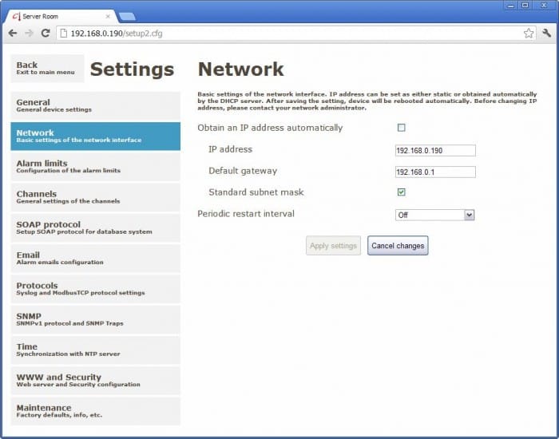Image resolution: width=559 pixels, height=439 pixels.
Task: Go to Alarm limits settings
Action: [95, 166]
